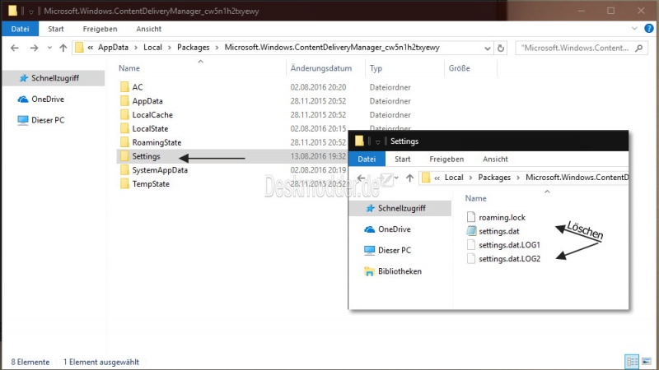Select the roaming.lock file

coord(501,217)
